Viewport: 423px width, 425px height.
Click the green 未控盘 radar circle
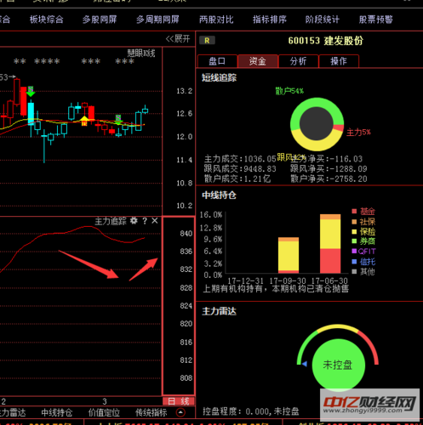pos(338,365)
